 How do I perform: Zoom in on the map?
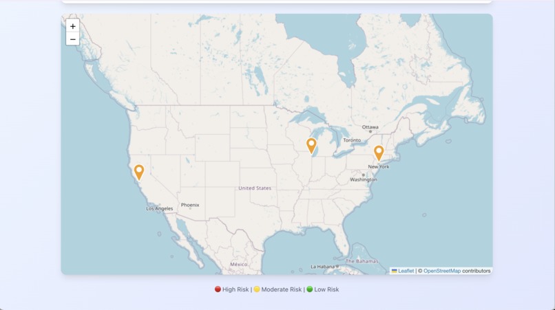[x=72, y=26]
